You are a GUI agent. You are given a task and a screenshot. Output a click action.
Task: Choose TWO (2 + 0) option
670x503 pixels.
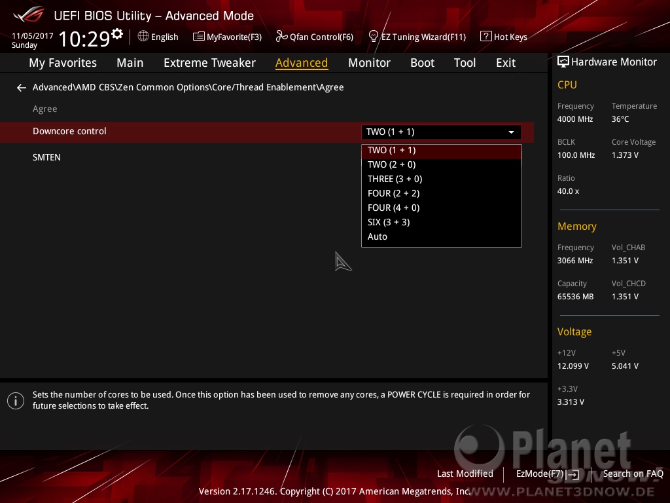(442, 164)
